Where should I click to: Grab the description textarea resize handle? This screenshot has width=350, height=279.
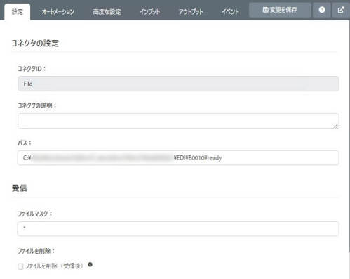click(336, 126)
